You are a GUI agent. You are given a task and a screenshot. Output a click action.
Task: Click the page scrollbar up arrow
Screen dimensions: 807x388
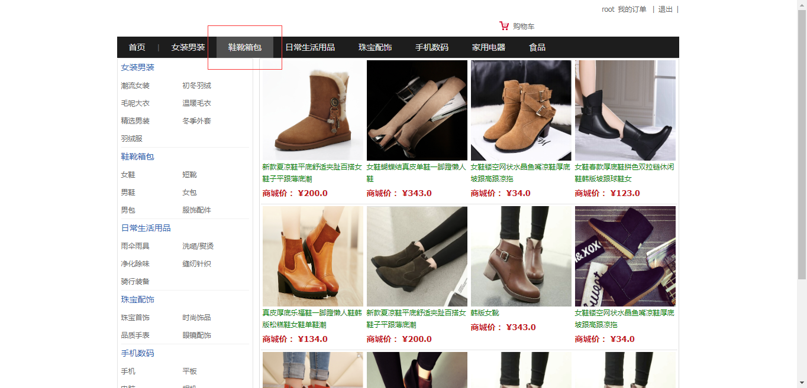[802, 5]
